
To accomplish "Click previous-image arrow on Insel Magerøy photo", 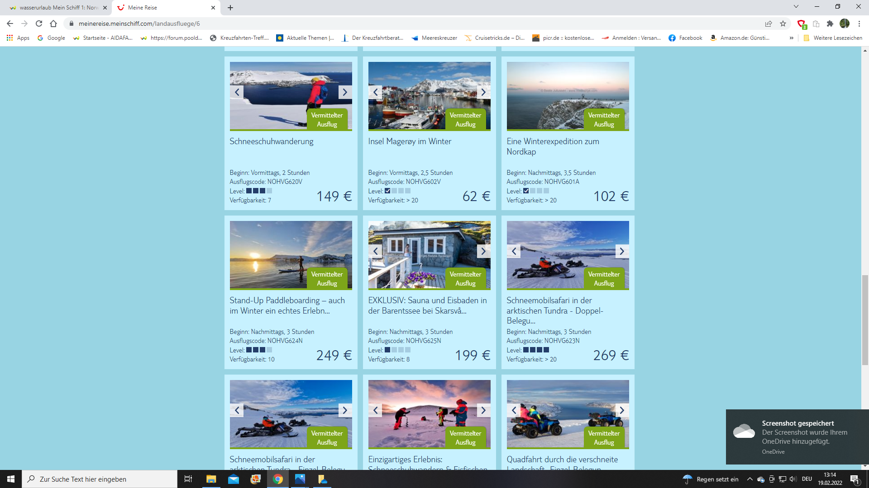I will click(375, 92).
